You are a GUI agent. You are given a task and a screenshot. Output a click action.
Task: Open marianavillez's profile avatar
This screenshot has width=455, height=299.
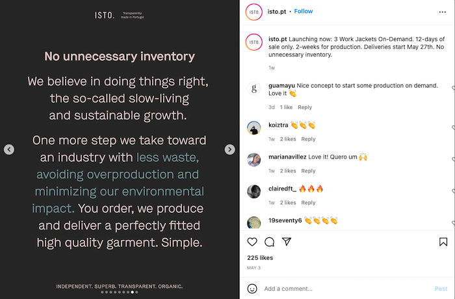click(x=254, y=159)
